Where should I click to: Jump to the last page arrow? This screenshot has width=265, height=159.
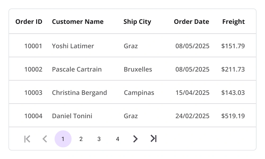tap(153, 139)
